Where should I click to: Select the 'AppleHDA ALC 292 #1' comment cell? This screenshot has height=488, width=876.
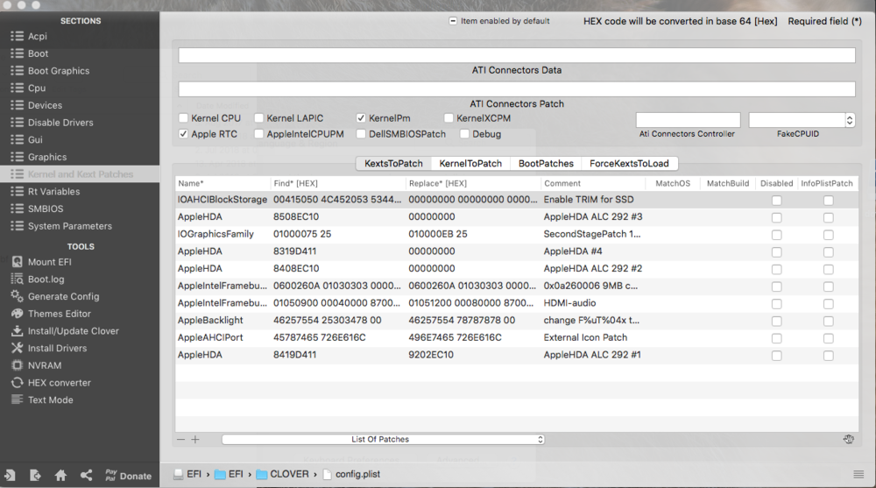(x=592, y=355)
